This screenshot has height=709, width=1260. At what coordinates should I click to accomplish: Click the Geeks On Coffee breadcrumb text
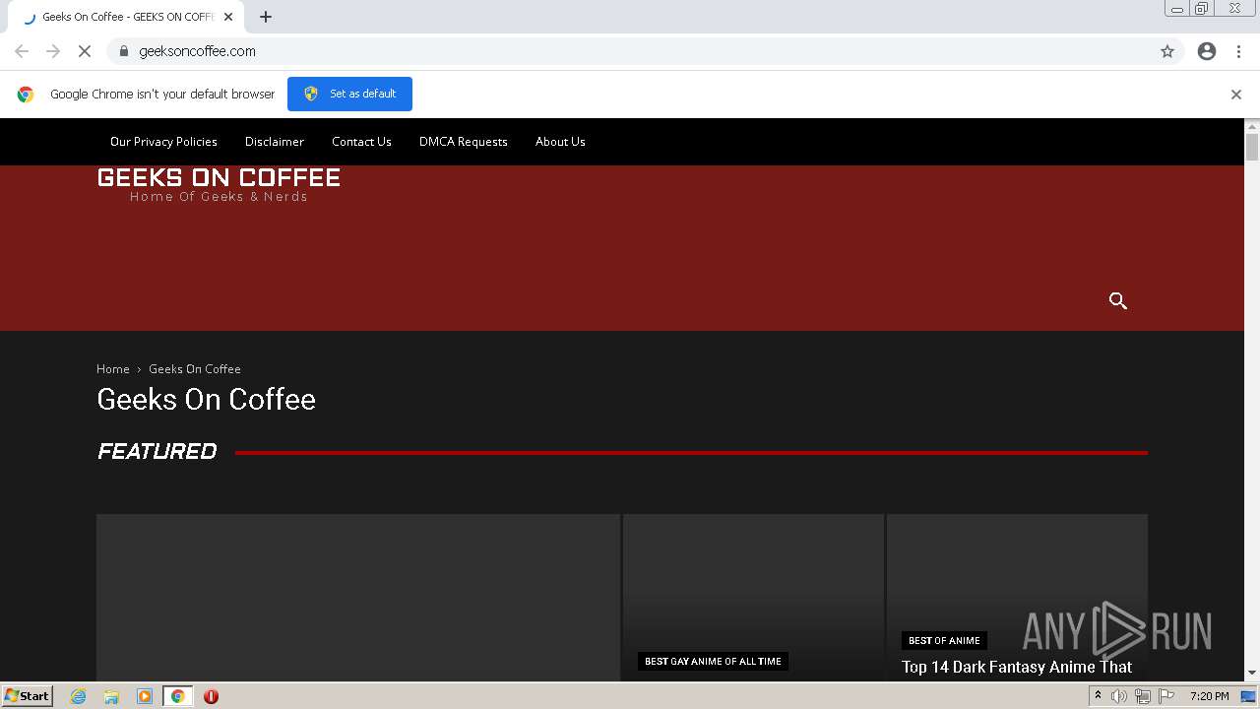pos(195,369)
